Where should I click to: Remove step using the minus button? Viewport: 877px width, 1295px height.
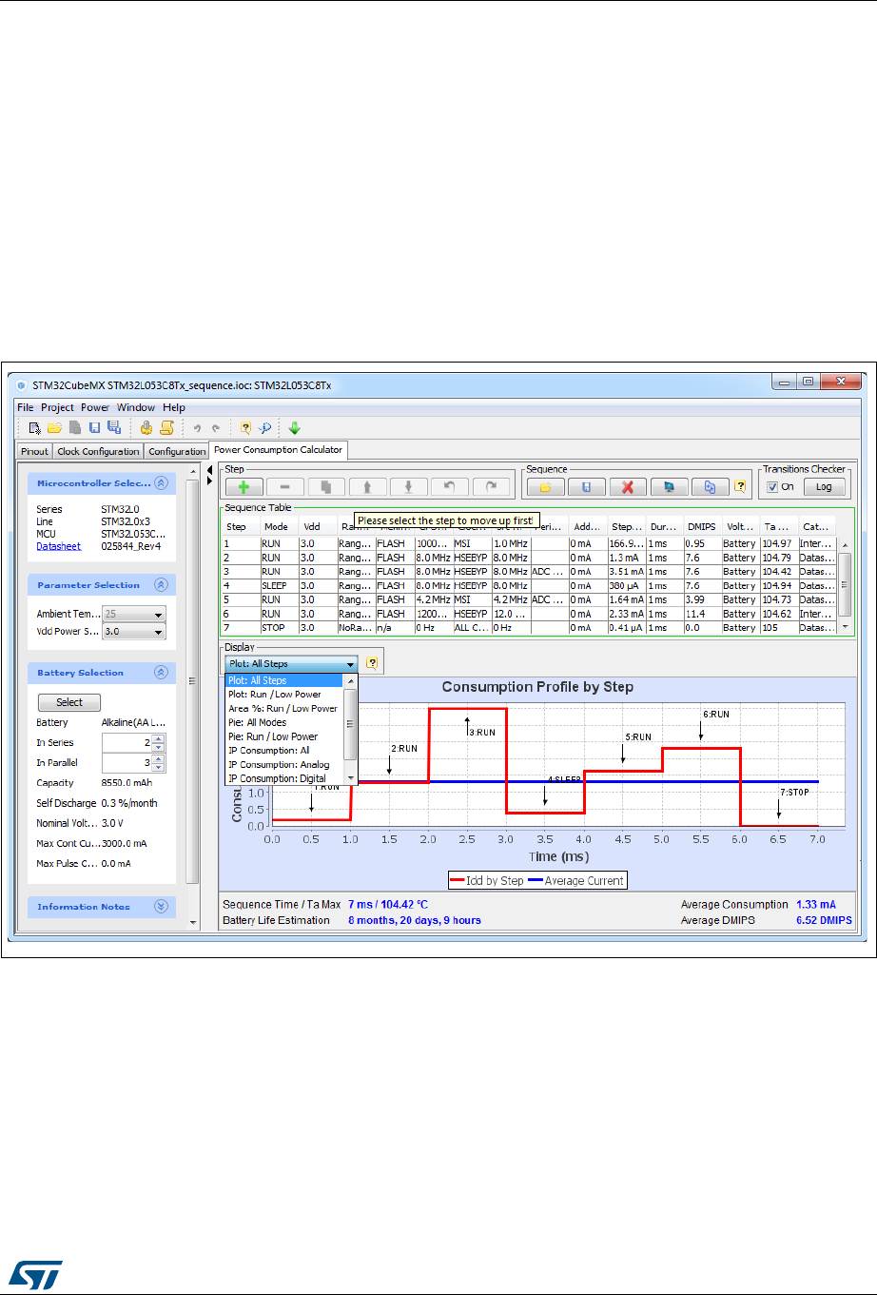tap(284, 486)
